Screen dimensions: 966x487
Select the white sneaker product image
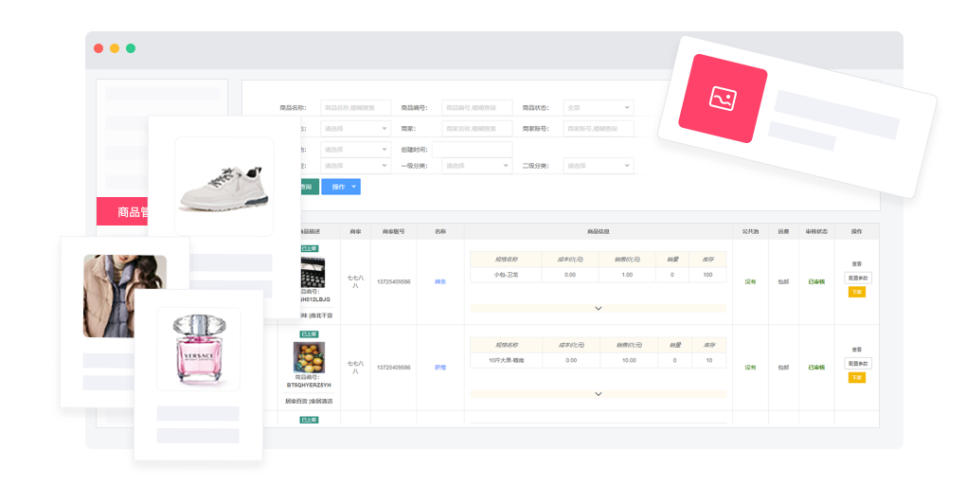pyautogui.click(x=224, y=186)
